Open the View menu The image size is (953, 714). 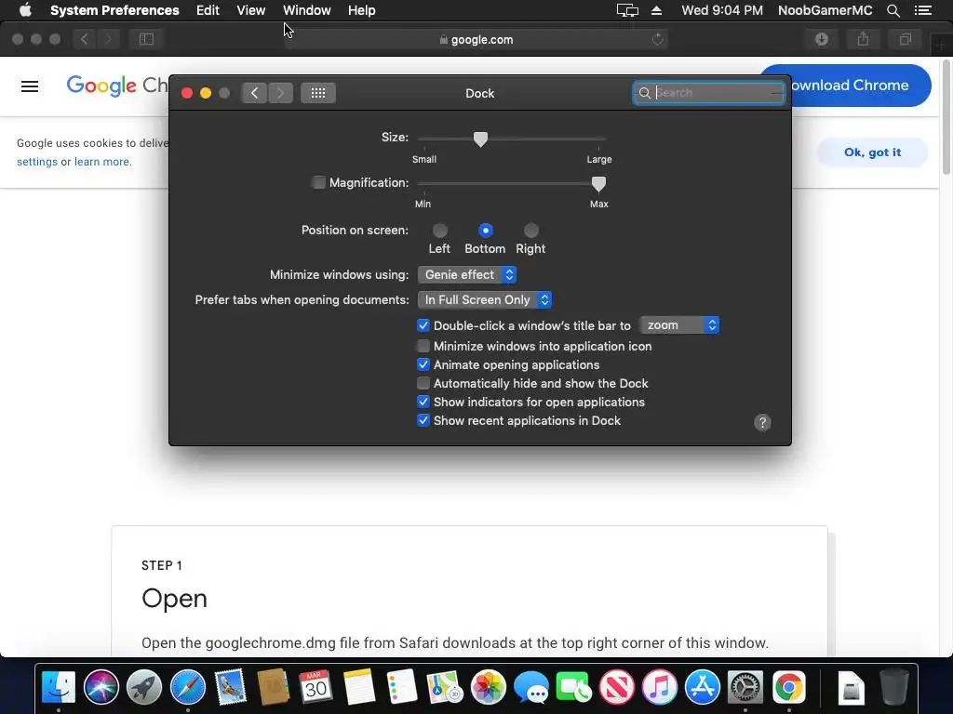coord(251,10)
